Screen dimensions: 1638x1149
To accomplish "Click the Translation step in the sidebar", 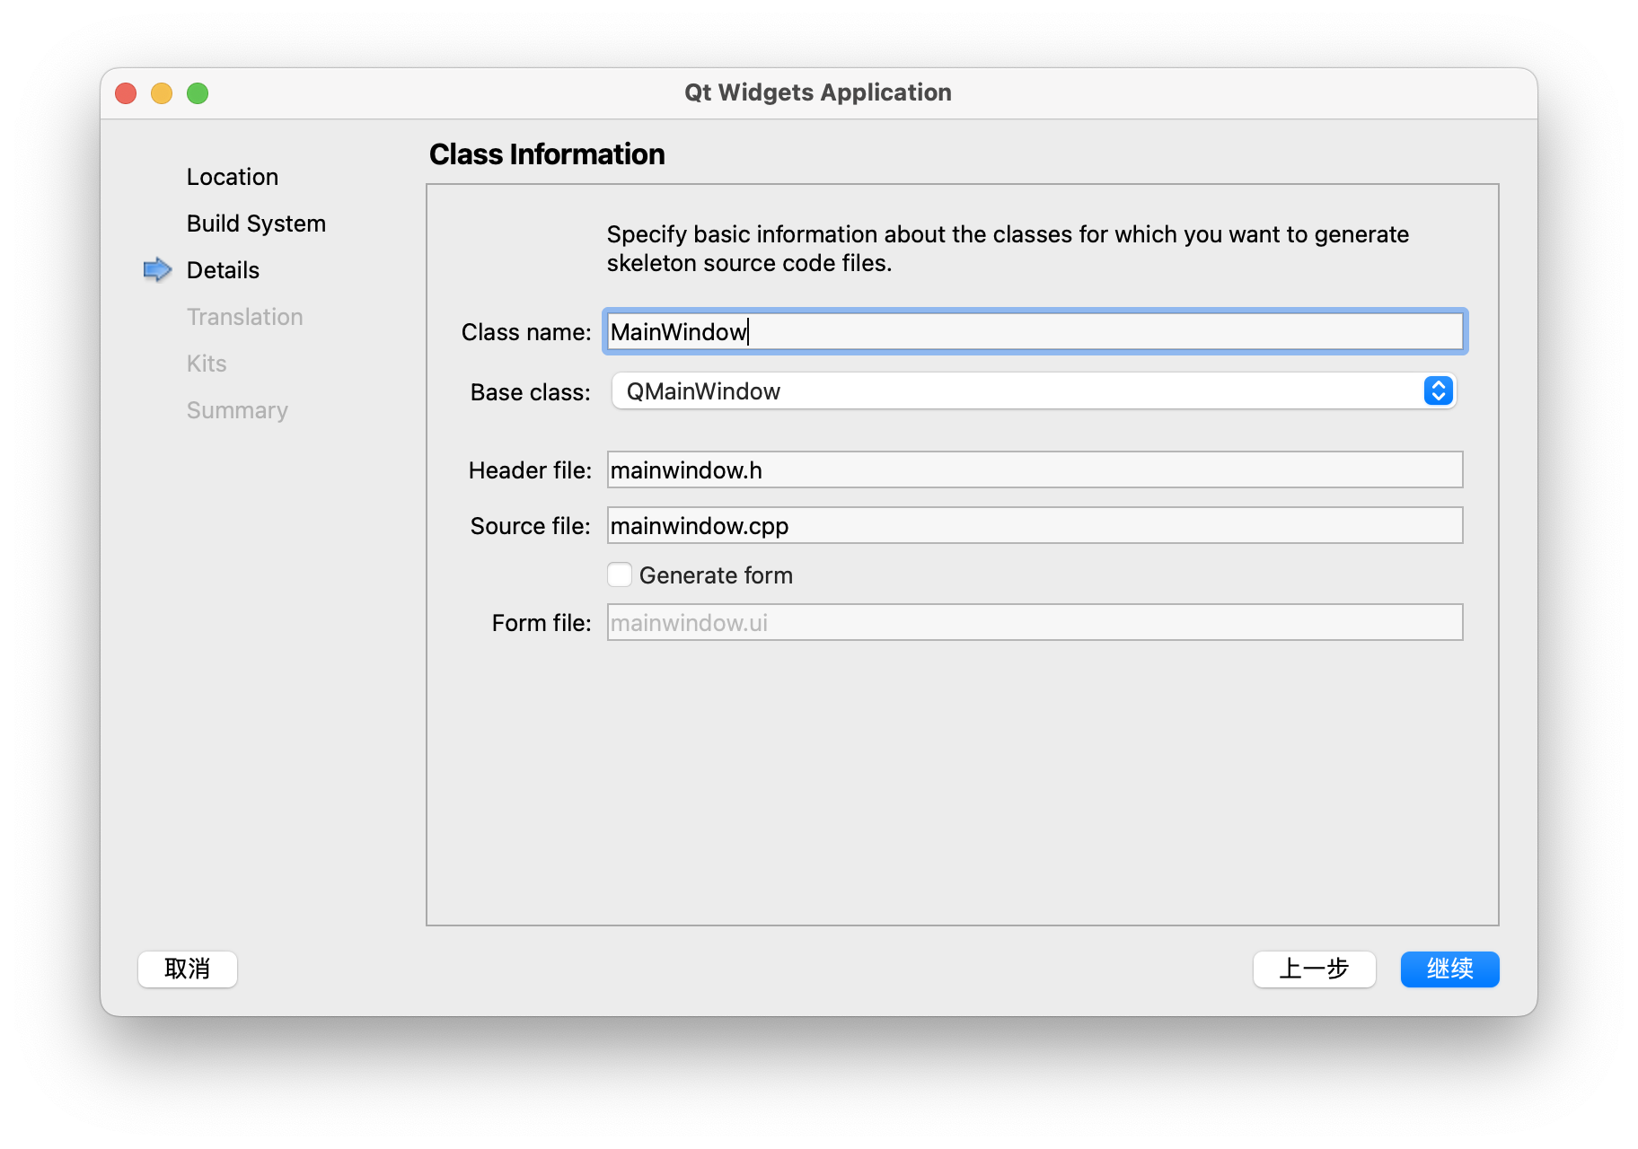I will (x=244, y=317).
